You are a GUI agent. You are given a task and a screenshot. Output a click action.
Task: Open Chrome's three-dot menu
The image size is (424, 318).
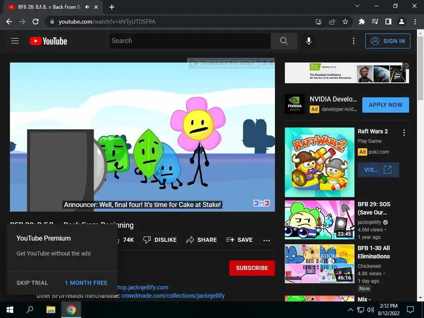(x=415, y=22)
